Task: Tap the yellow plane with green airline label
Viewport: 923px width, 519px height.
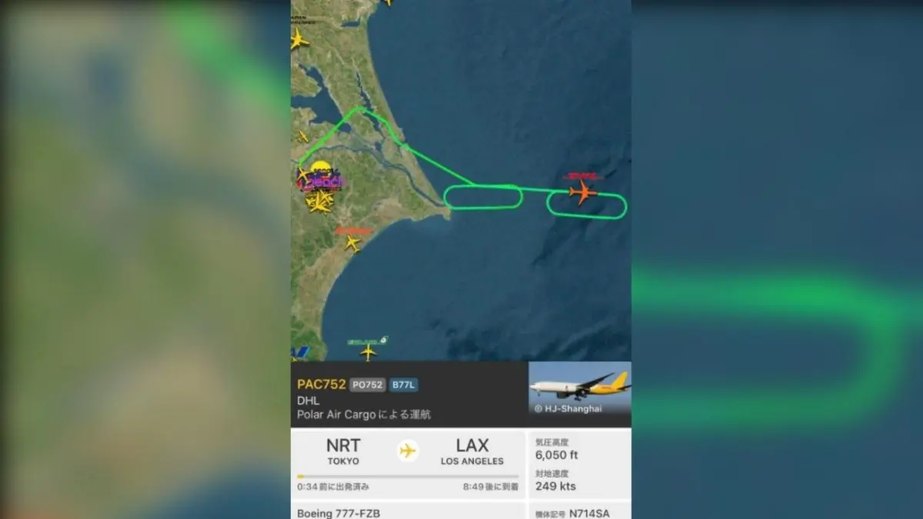Action: point(368,352)
